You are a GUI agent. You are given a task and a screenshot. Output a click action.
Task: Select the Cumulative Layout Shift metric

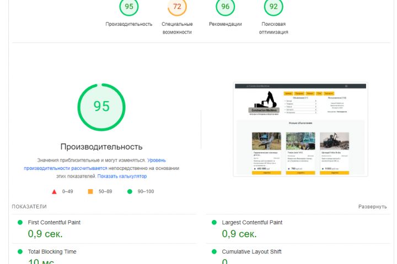[x=298, y=254]
